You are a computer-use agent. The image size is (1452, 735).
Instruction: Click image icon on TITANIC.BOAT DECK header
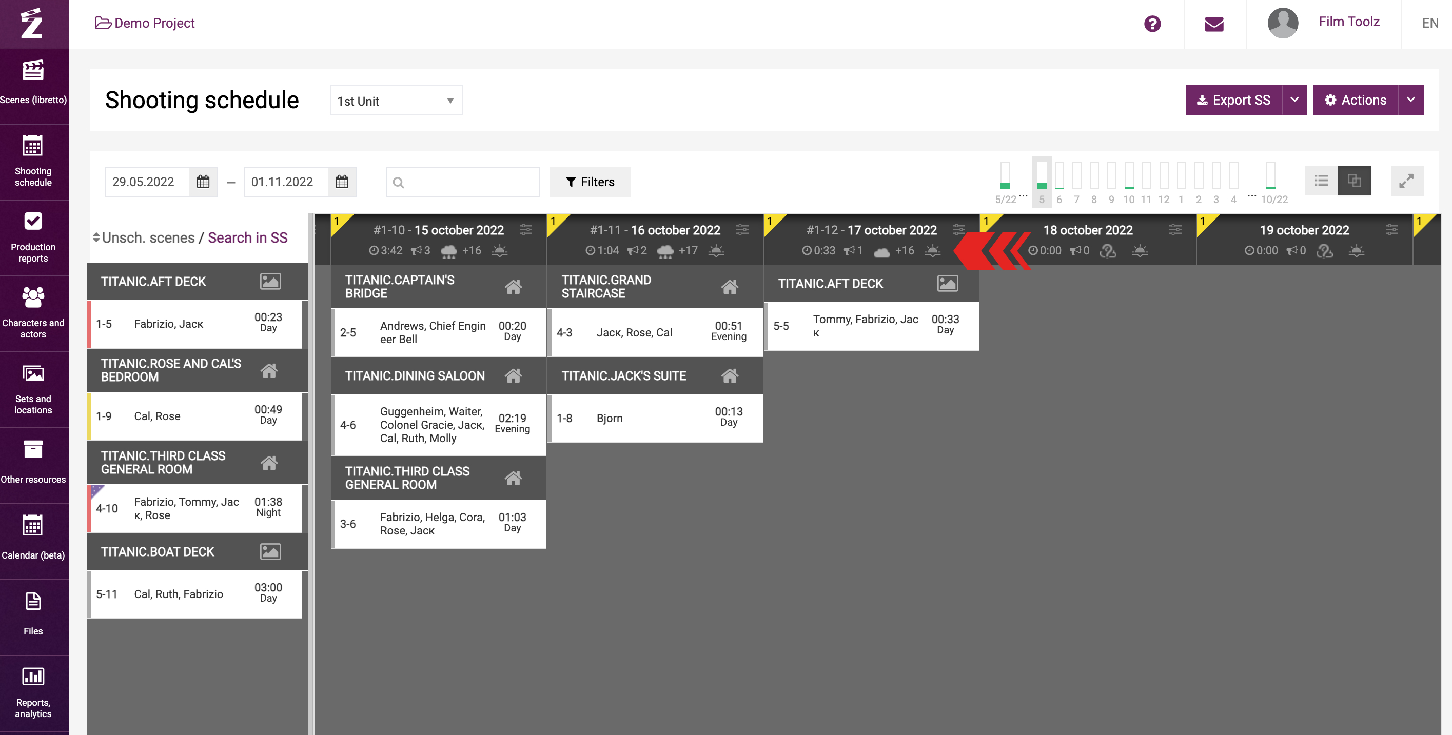pyautogui.click(x=270, y=551)
